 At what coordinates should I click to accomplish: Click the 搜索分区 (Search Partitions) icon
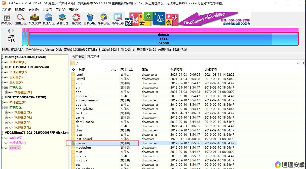[x=21, y=19]
